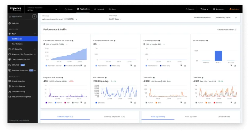This screenshot has height=133, width=250.
Task: Open Attack Analytics page
Action: click(x=18, y=81)
